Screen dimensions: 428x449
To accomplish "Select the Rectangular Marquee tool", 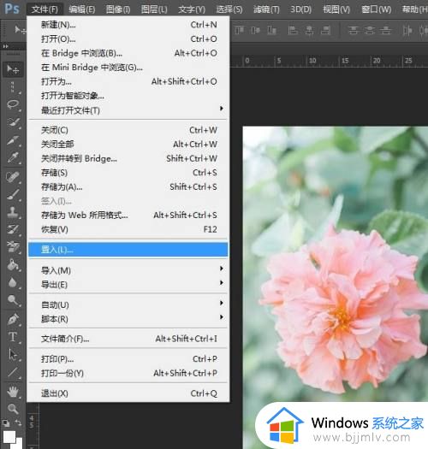I will [13, 86].
